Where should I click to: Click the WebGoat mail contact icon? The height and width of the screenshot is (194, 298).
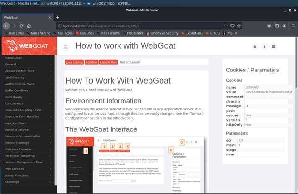click(x=273, y=46)
